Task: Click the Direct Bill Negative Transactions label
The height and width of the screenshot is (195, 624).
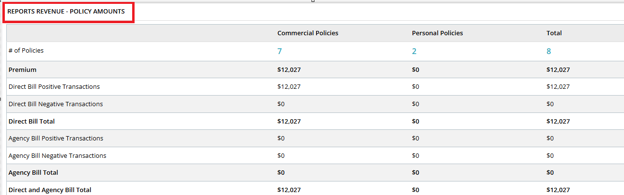Action: 56,104
